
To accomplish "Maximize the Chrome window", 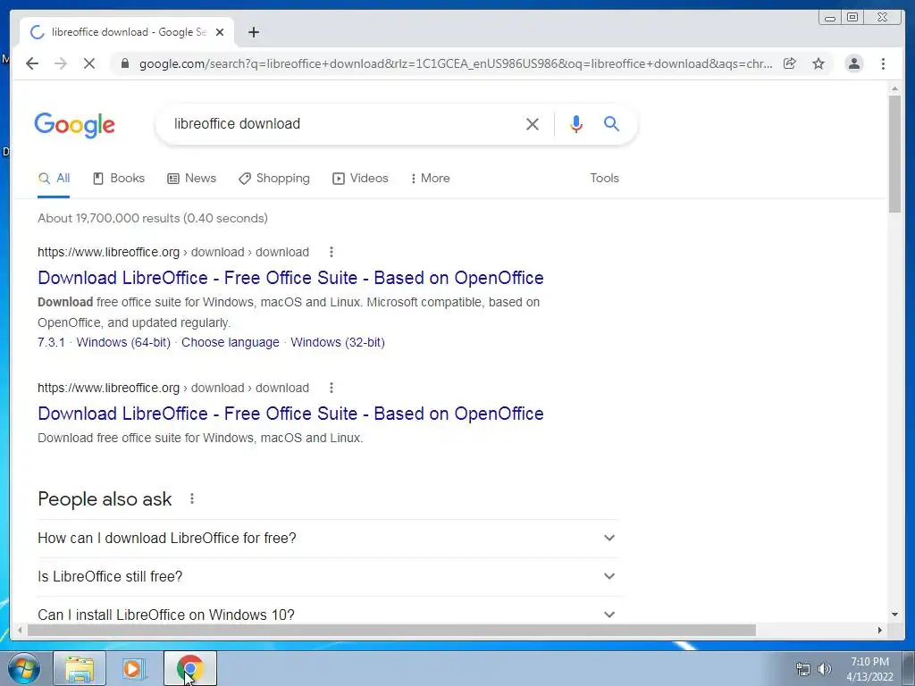I will pos(852,18).
